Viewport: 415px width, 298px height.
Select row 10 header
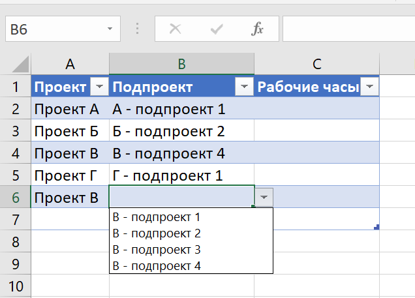pyautogui.click(x=16, y=286)
